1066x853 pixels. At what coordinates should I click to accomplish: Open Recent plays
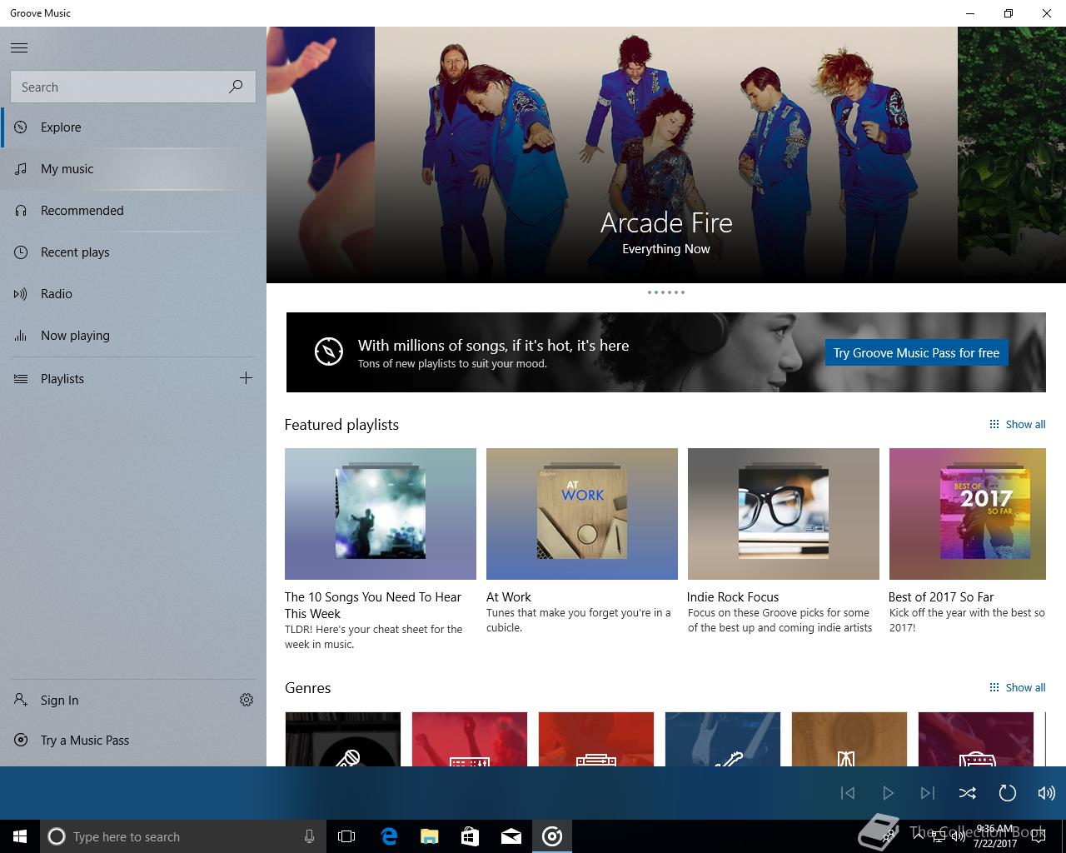[x=133, y=252]
